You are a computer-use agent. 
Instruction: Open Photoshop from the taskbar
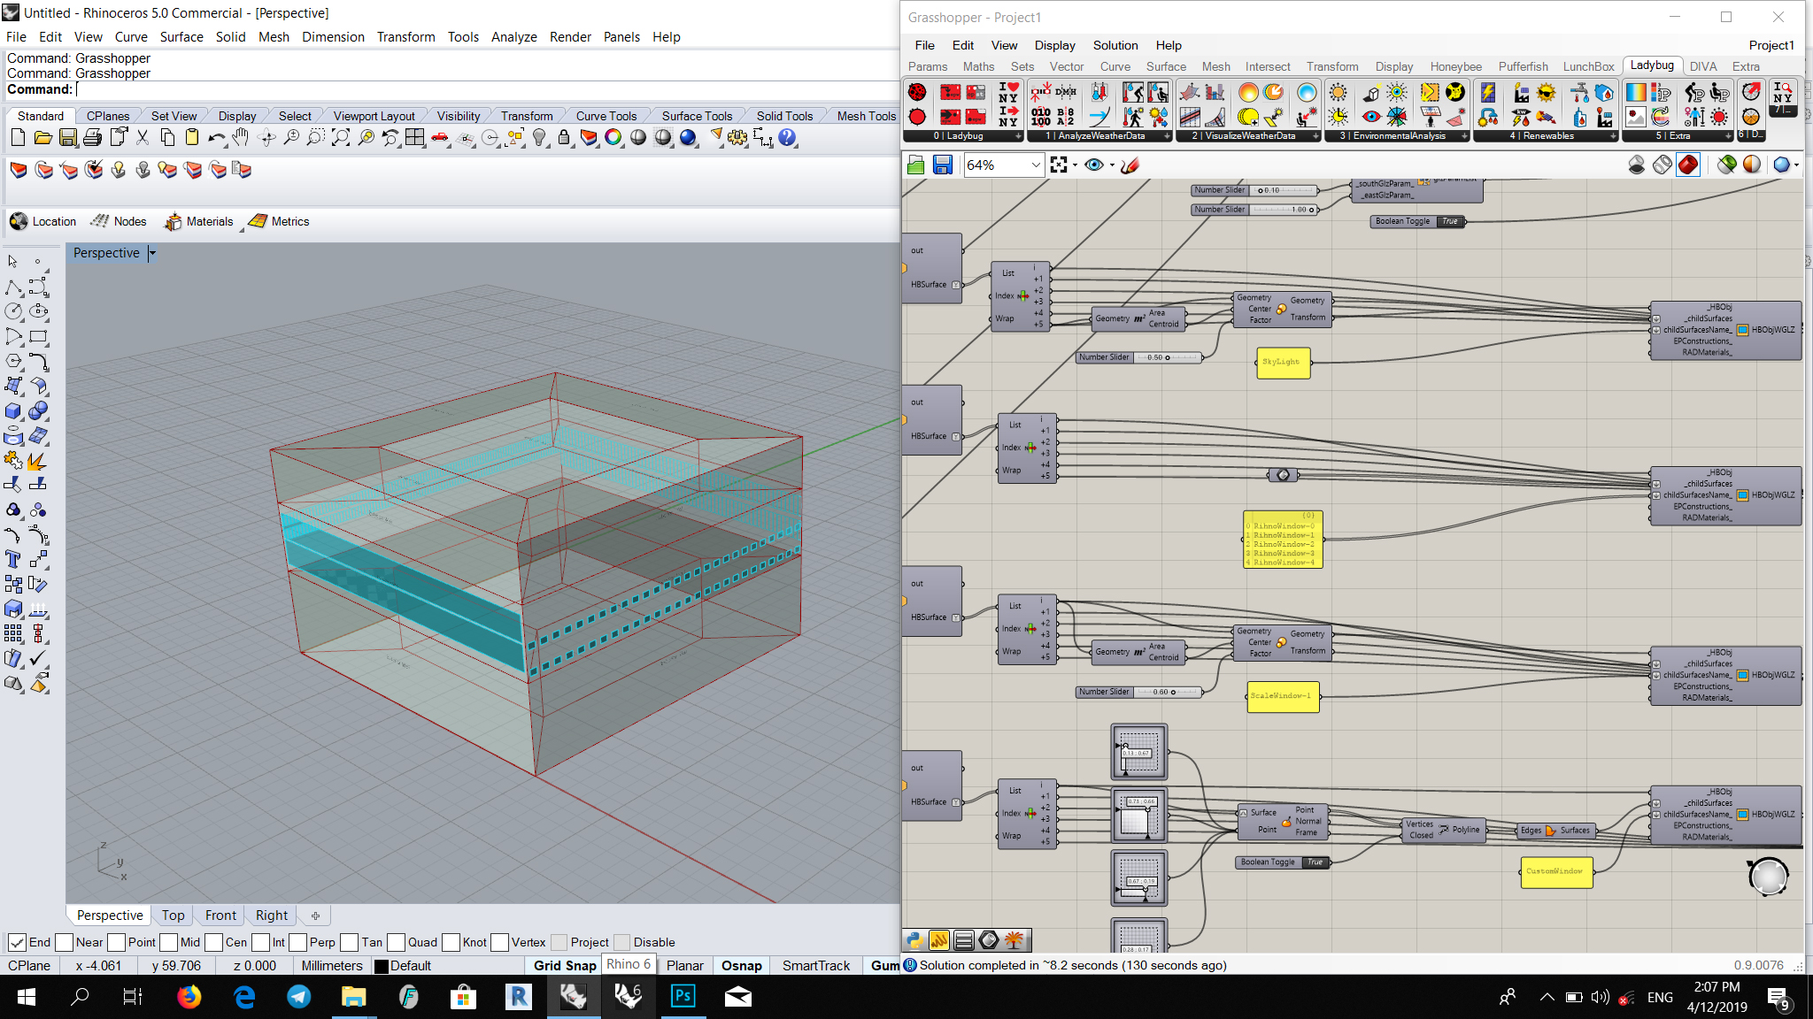[683, 997]
